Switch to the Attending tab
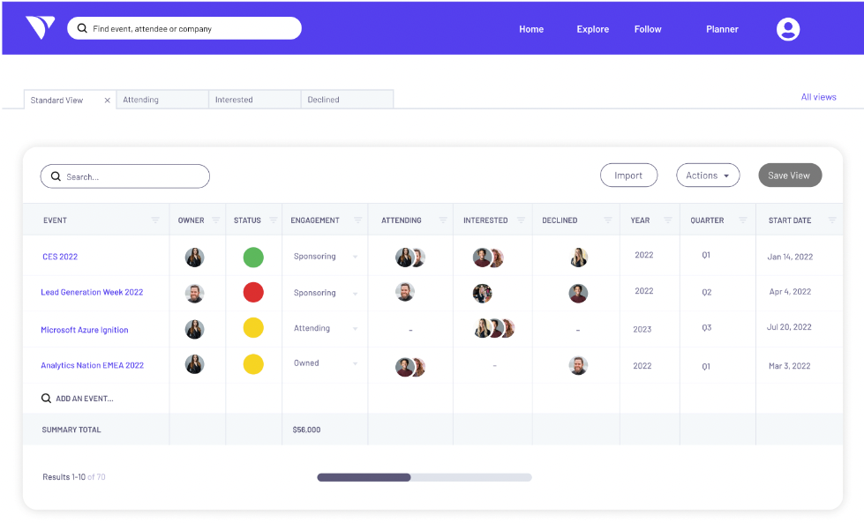Viewport: 864px width, 523px height. tap(162, 100)
